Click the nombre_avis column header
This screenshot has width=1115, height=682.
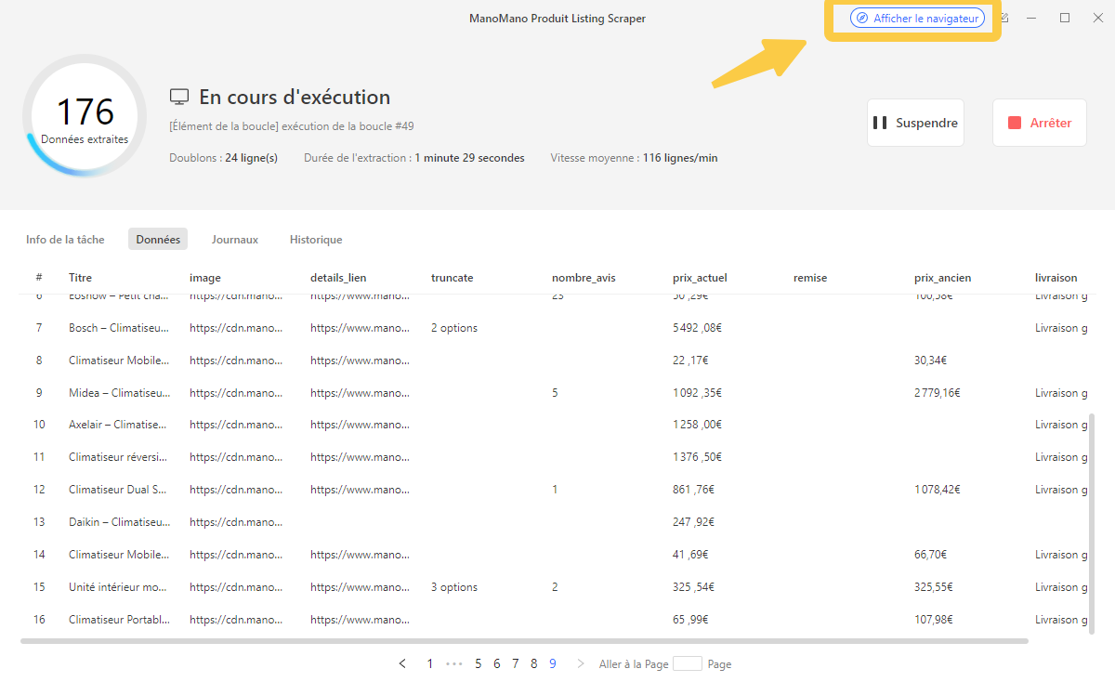tap(584, 278)
